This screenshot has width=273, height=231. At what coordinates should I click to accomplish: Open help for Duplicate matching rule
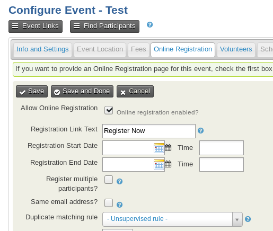coord(248,219)
